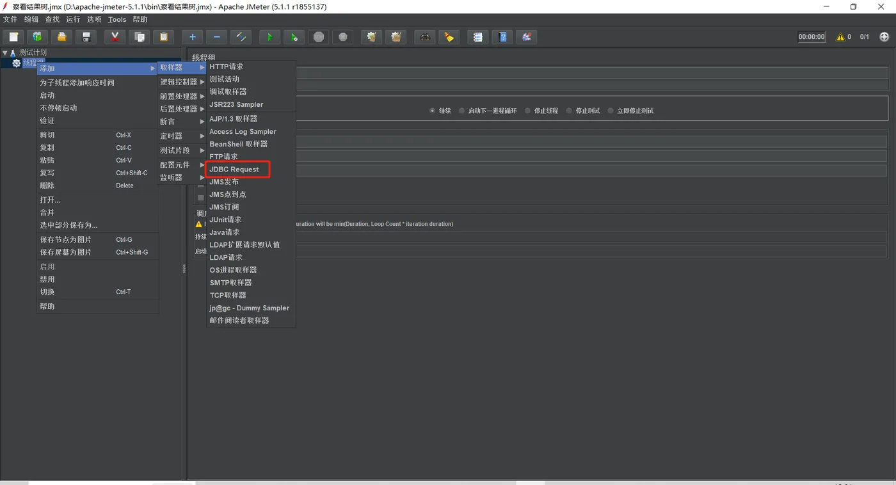The image size is (896, 485).
Task: Click the Reset search brush icon
Action: pyautogui.click(x=449, y=37)
